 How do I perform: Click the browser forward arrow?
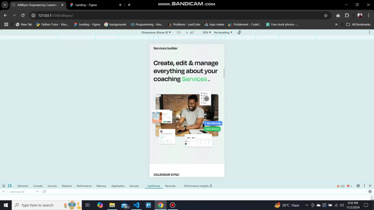pos(14,15)
